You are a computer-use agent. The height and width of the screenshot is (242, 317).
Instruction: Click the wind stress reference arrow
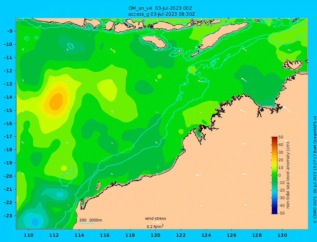[156, 223]
